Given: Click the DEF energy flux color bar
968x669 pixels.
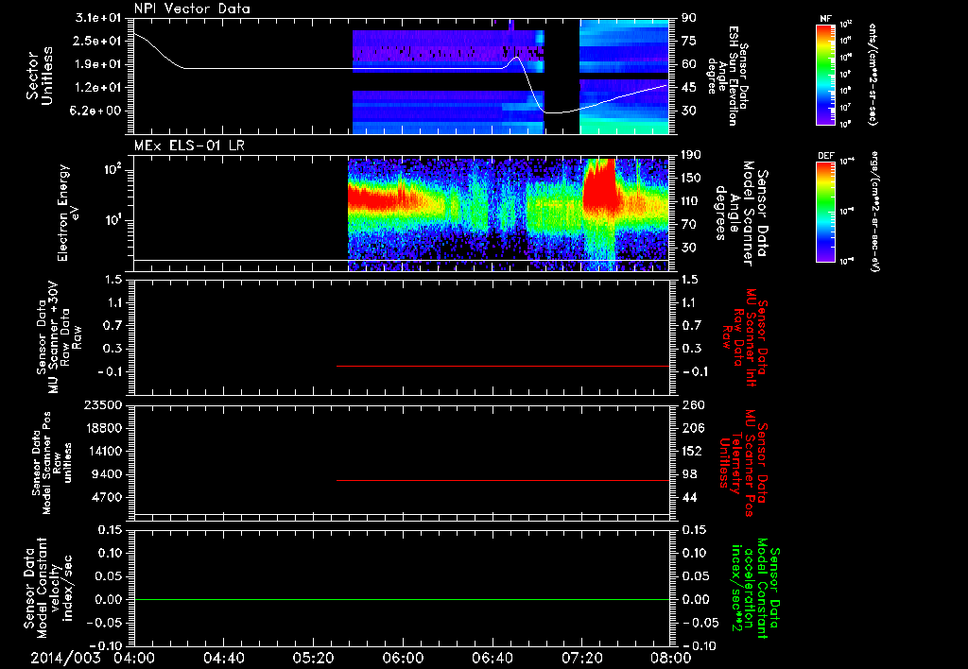Looking at the screenshot, I should (x=826, y=211).
